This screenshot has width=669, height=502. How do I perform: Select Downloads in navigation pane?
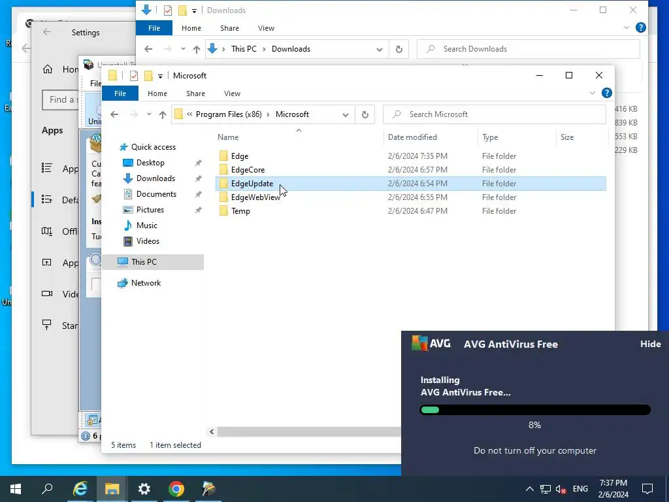coord(155,178)
